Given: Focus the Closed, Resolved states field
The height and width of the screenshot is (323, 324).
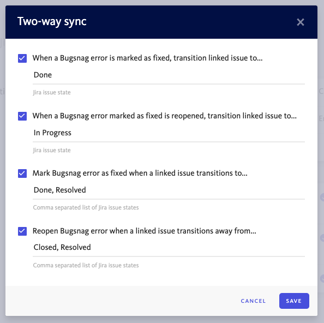Looking at the screenshot, I should [x=169, y=248].
